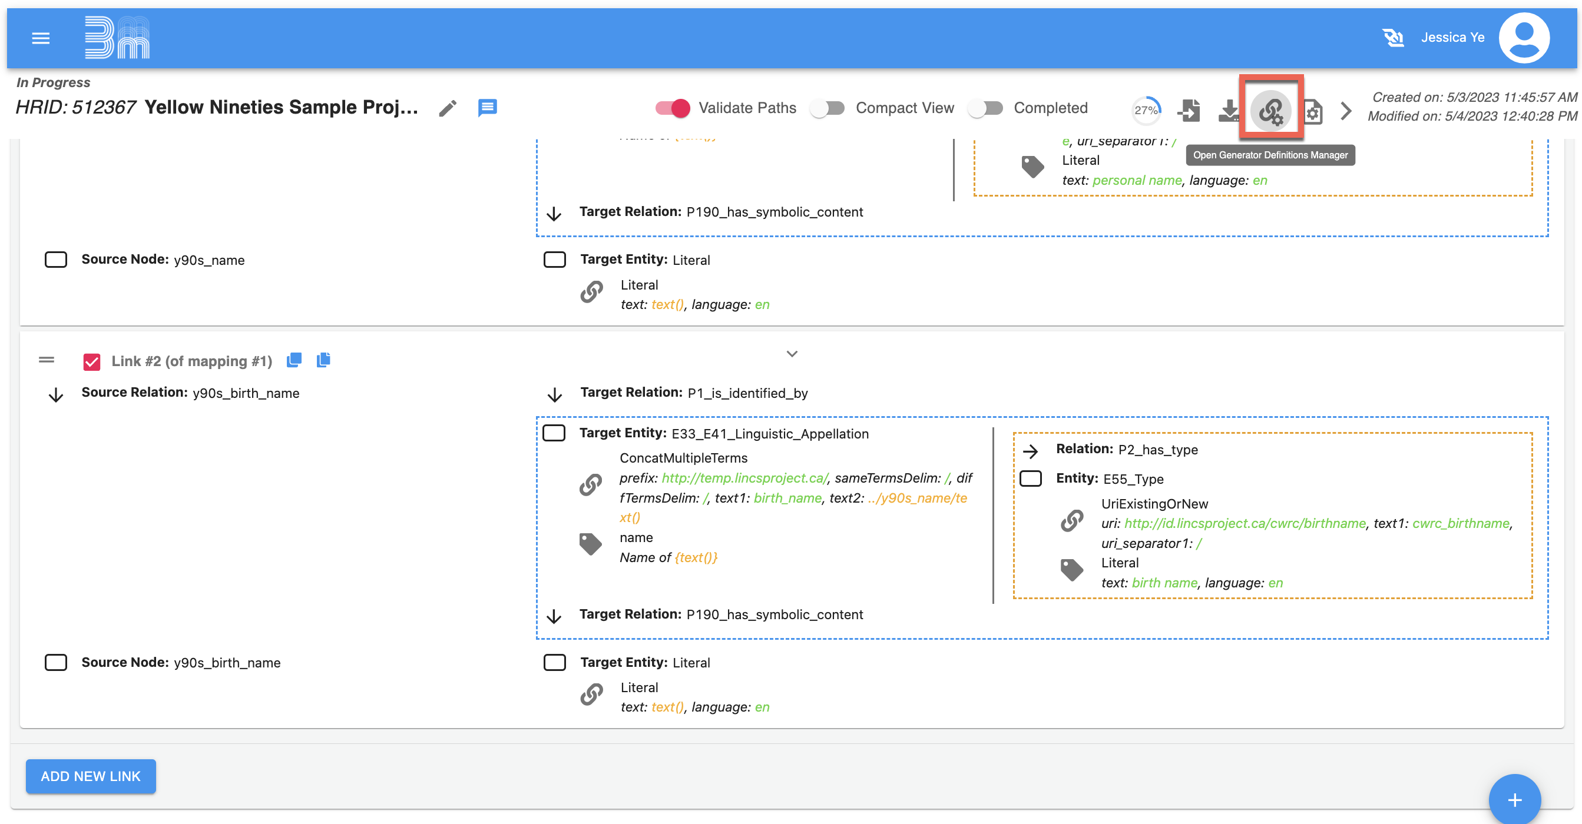Open the file settings gear icon

pyautogui.click(x=1312, y=112)
